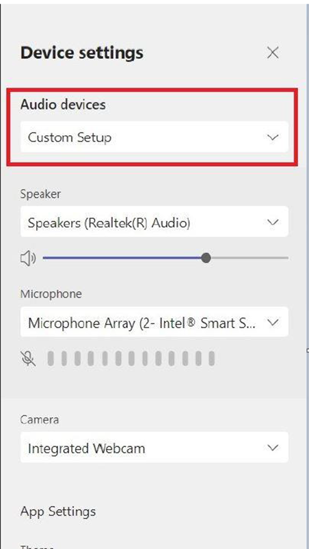
Task: Click the Microphone label text
Action: 51,294
